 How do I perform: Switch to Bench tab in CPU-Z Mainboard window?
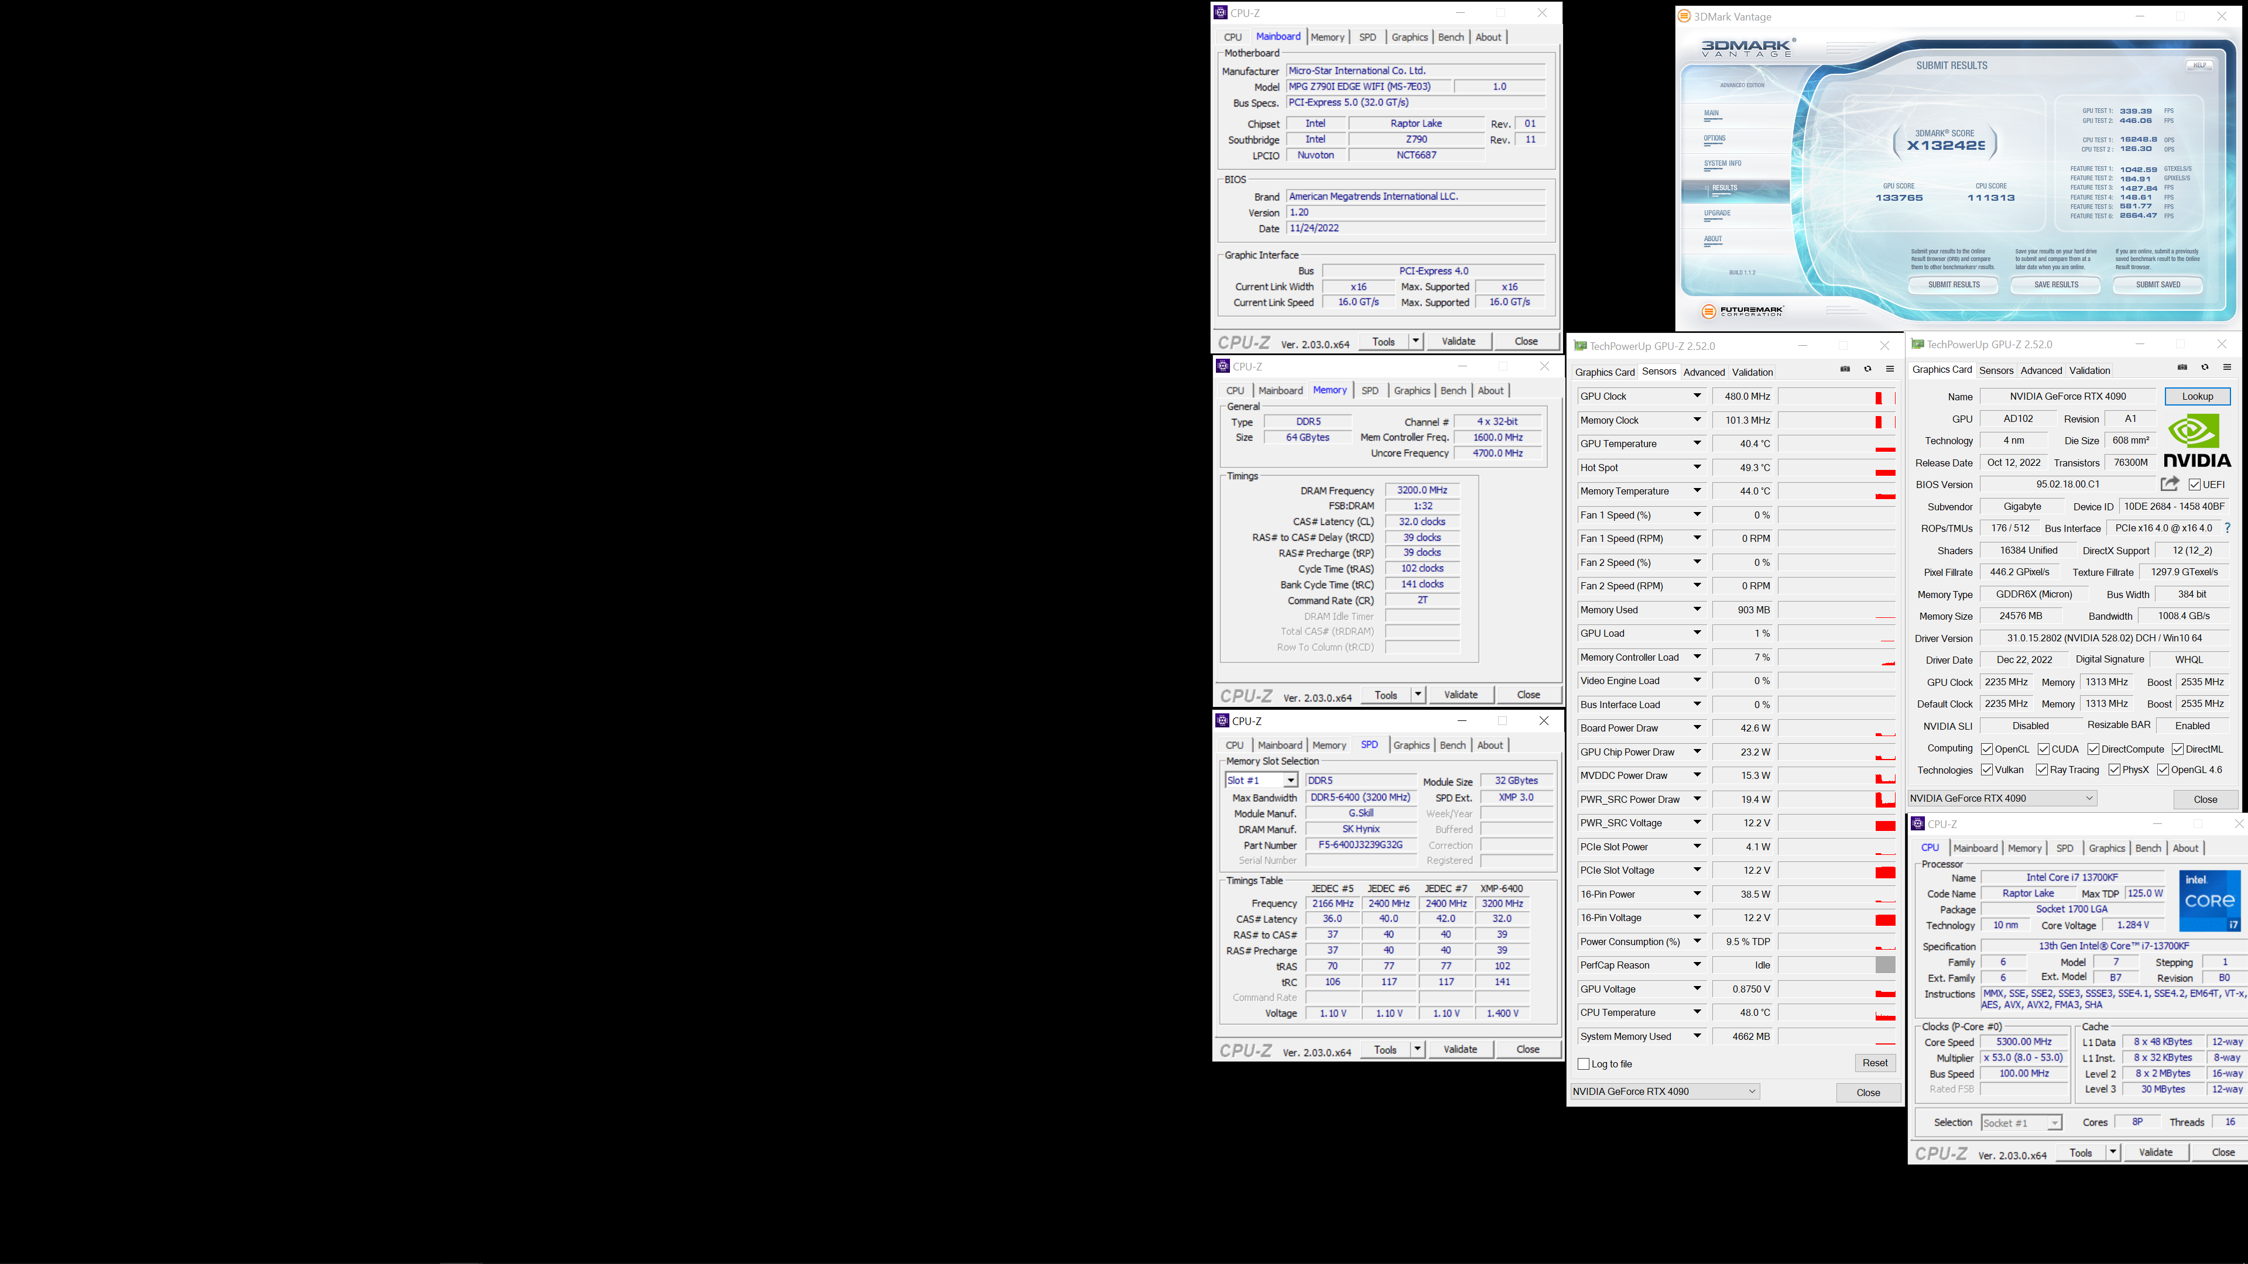pyautogui.click(x=1451, y=37)
